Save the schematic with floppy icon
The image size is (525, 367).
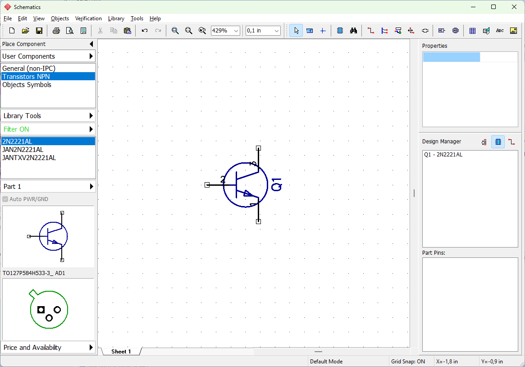(39, 31)
